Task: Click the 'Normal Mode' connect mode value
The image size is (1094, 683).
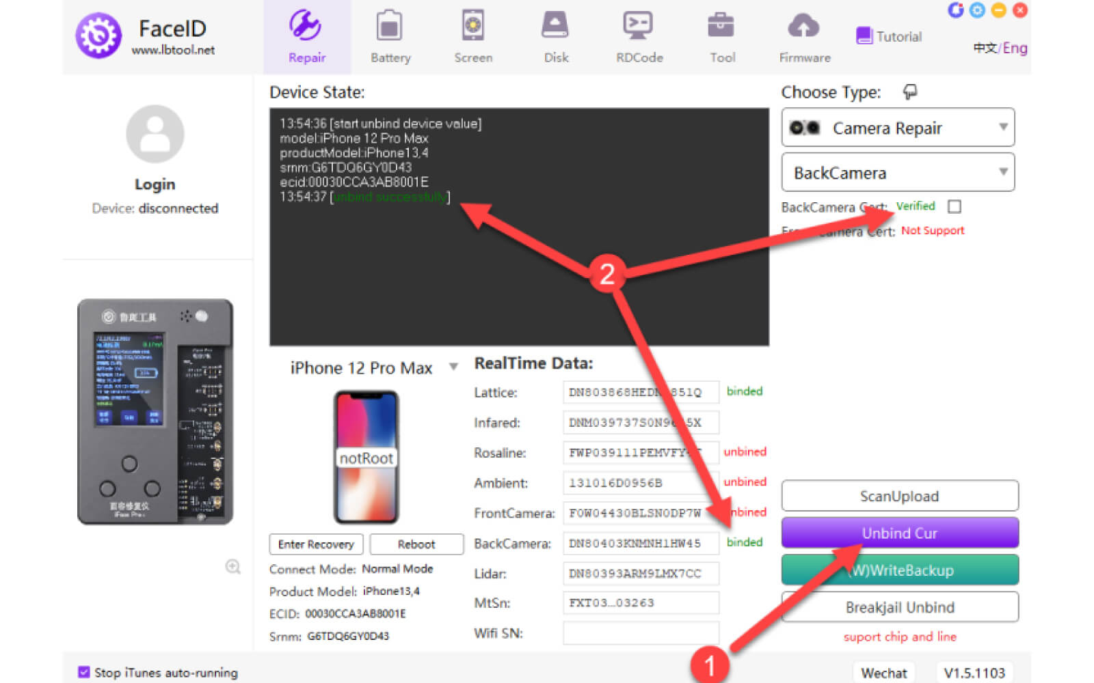Action: [397, 569]
